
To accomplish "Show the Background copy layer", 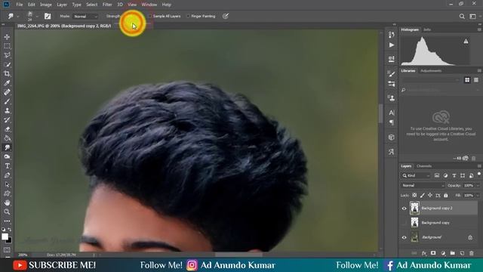I will pyautogui.click(x=405, y=223).
